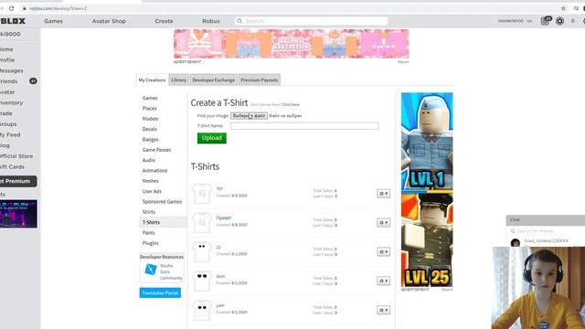
Task: Open the gear dropdown for the third T-shirt
Action: click(x=383, y=251)
